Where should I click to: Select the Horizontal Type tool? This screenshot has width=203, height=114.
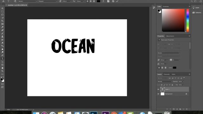pyautogui.click(x=2, y=58)
